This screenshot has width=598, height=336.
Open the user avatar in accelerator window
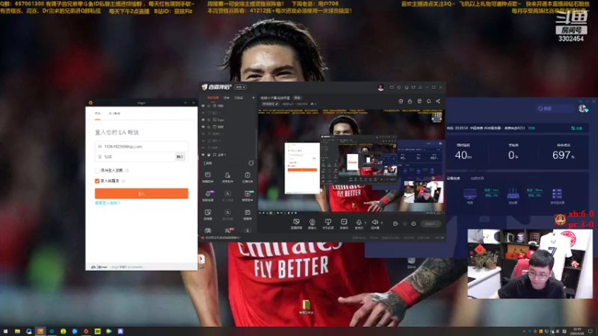pyautogui.click(x=582, y=108)
